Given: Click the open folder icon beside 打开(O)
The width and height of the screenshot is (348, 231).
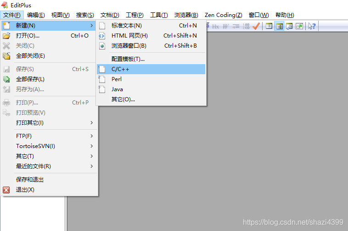Looking at the screenshot, I should 6,36.
